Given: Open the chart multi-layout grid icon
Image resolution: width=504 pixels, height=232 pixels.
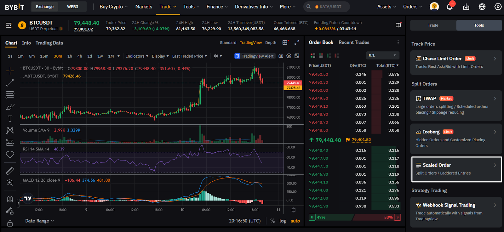Looking at the screenshot, I should [x=285, y=42].
